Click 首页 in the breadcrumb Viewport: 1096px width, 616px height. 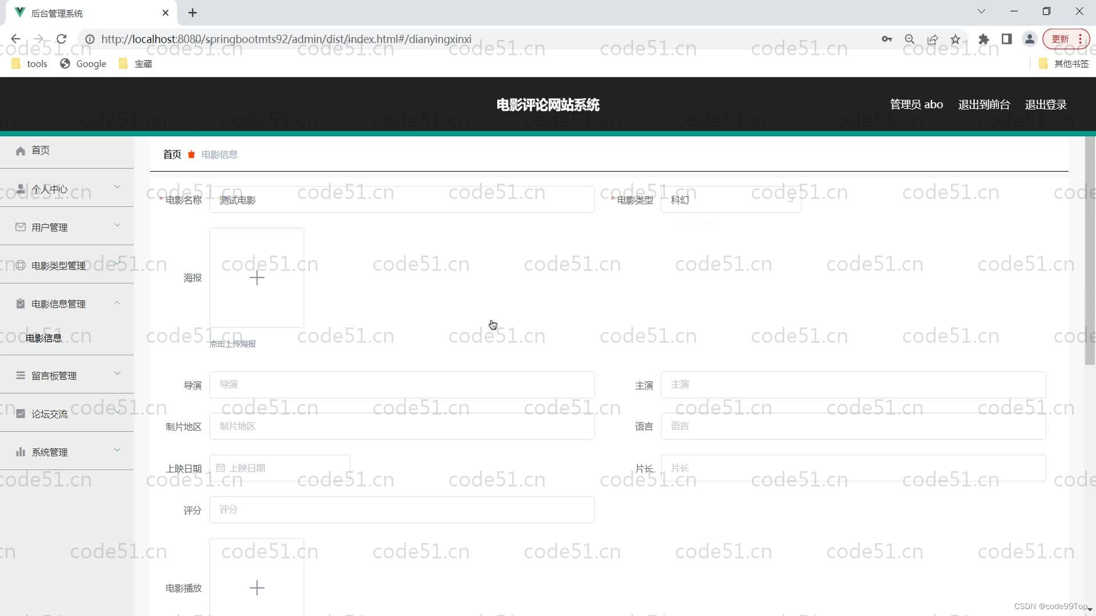pyautogui.click(x=172, y=154)
